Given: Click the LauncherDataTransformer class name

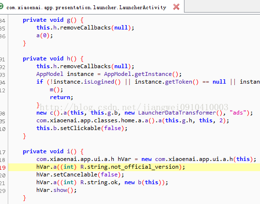Looking at the screenshot, I should [x=177, y=113].
